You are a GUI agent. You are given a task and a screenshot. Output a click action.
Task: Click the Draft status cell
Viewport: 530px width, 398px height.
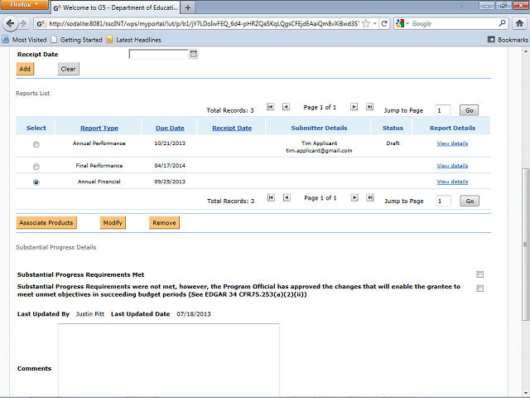pyautogui.click(x=393, y=143)
